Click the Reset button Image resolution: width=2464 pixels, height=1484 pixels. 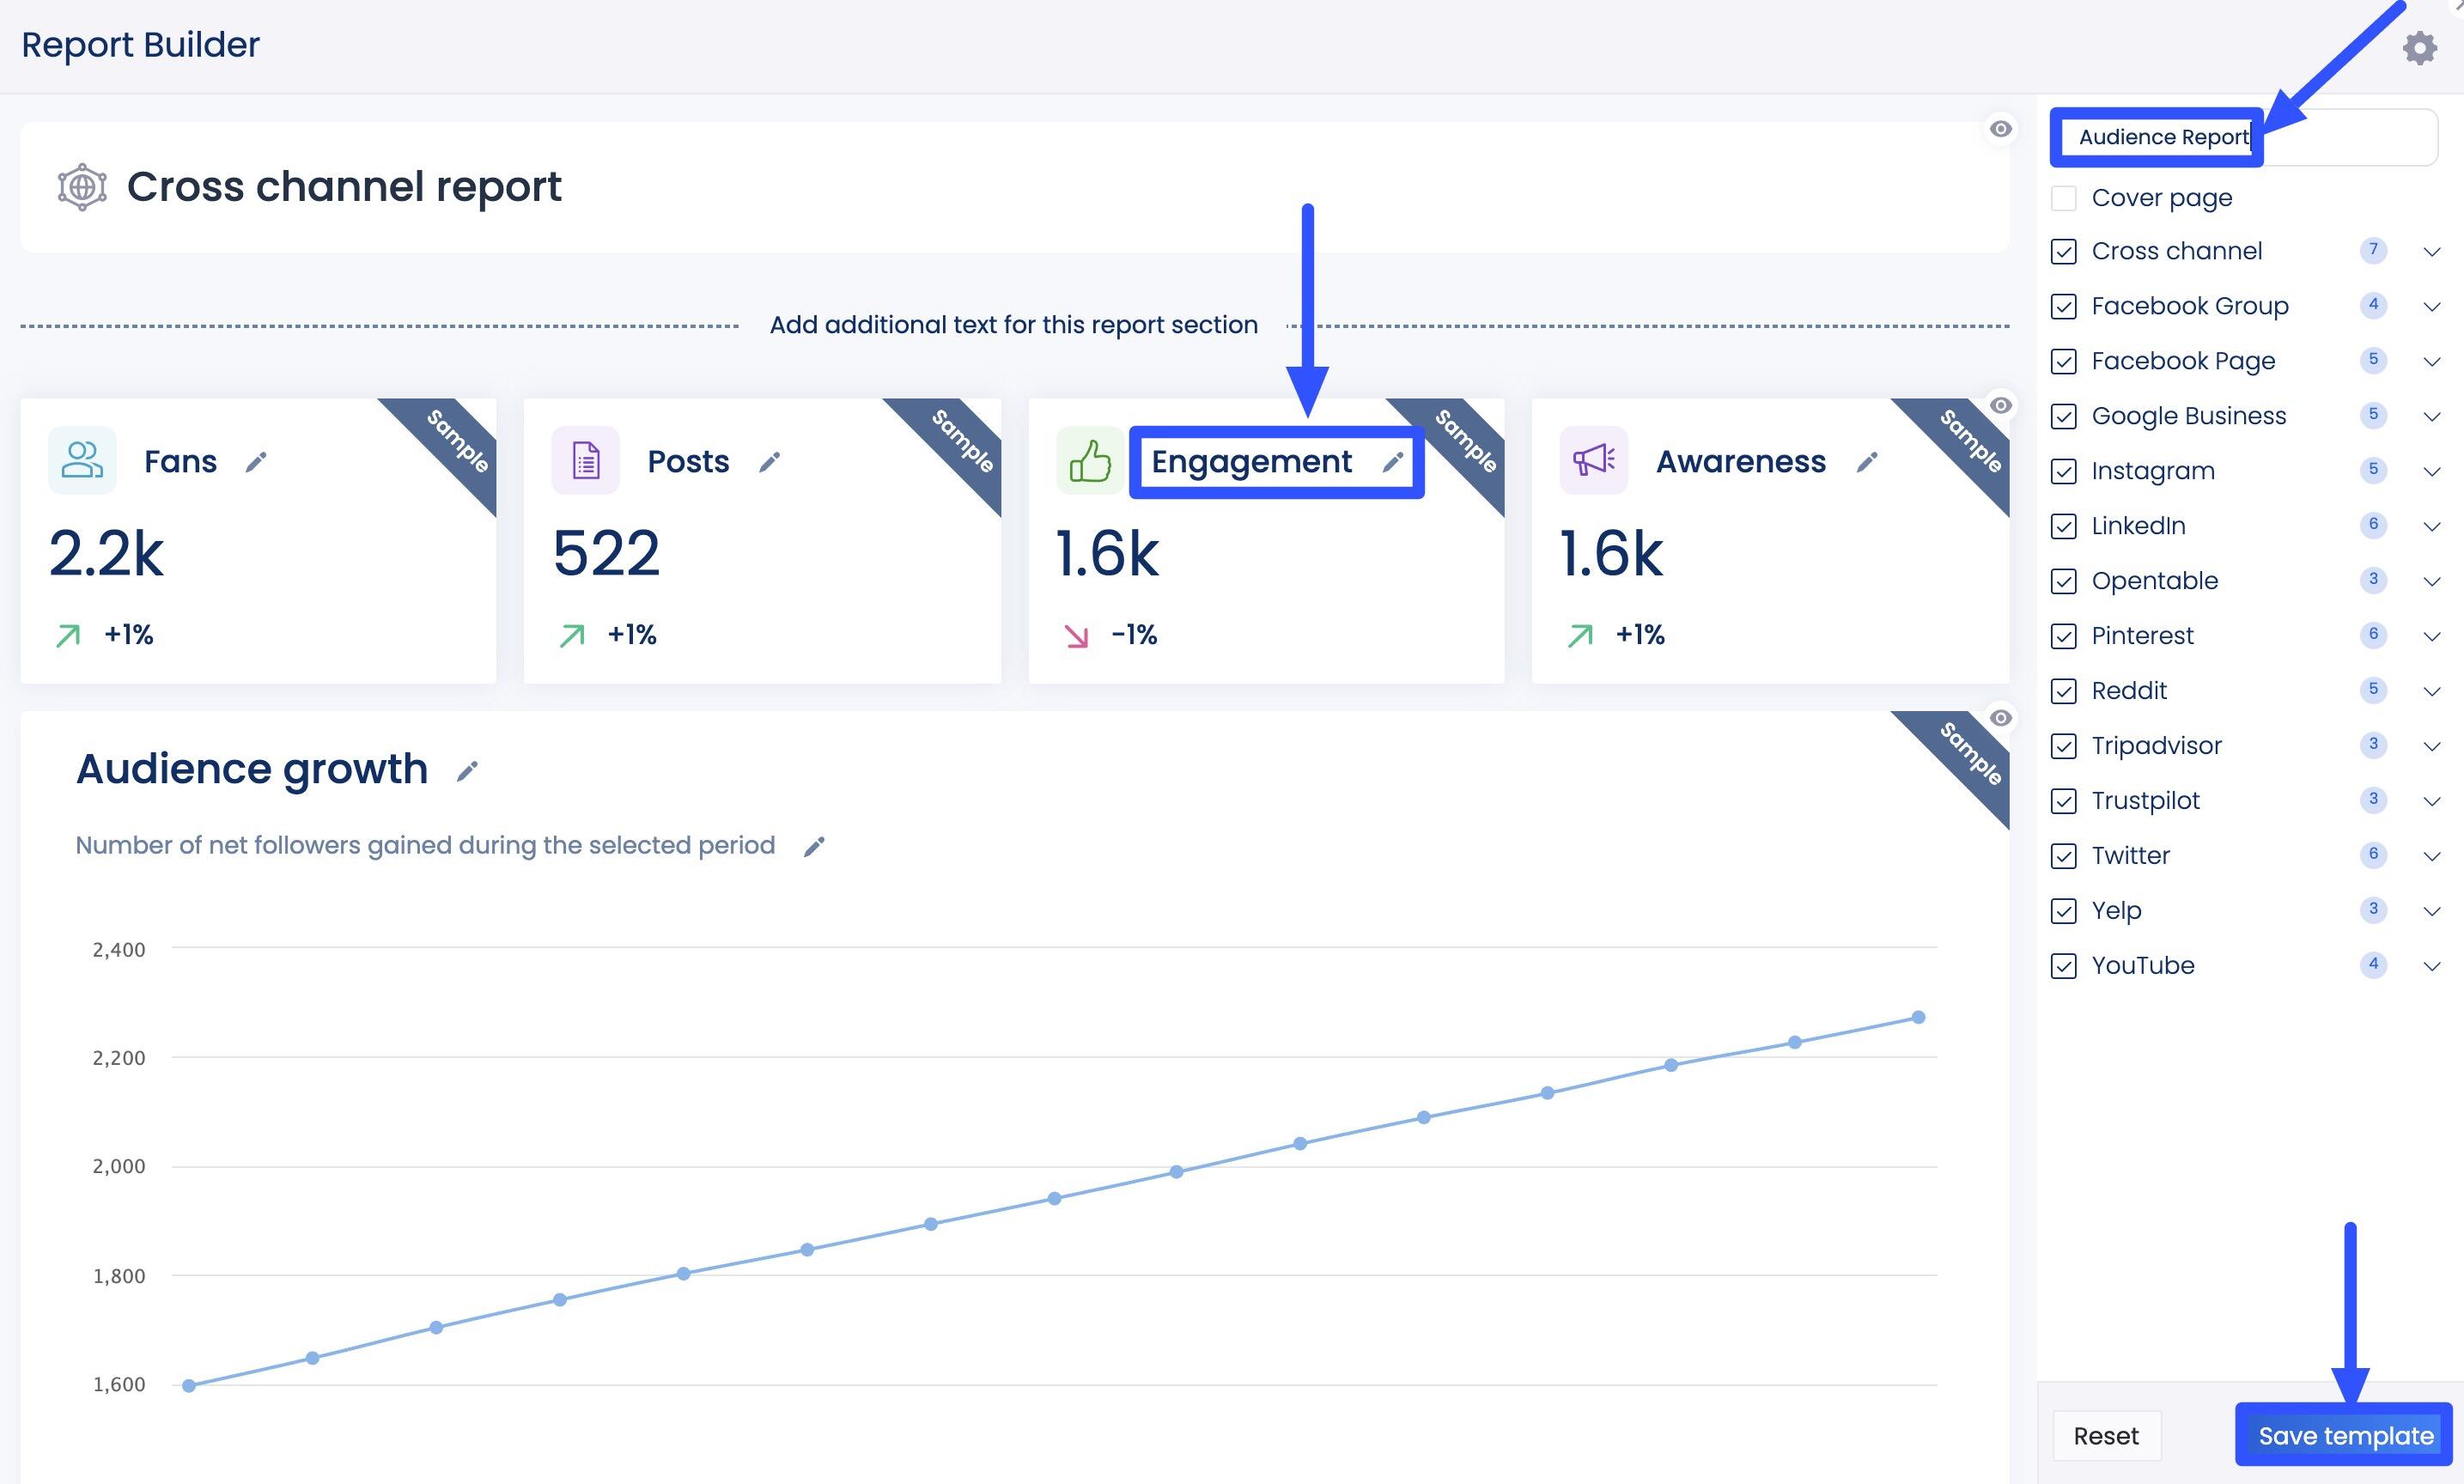pos(2106,1435)
